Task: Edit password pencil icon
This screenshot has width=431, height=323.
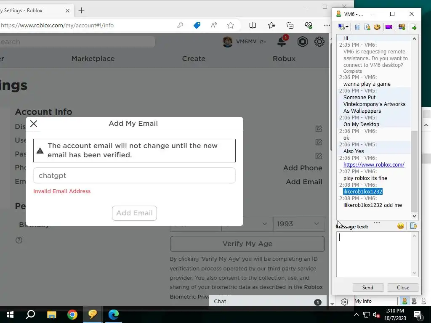Action: tap(319, 156)
